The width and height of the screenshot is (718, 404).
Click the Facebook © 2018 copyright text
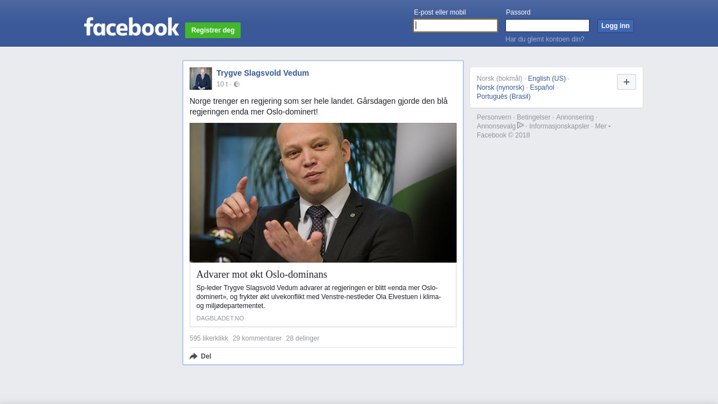(x=503, y=135)
